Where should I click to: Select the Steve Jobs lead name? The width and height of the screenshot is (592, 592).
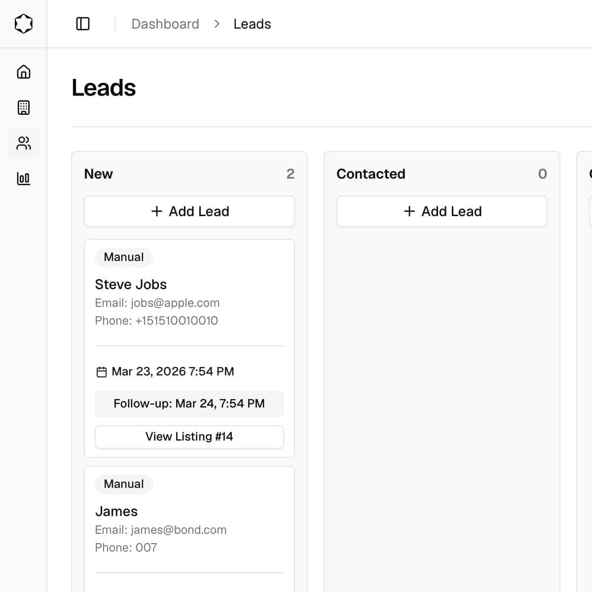pyautogui.click(x=131, y=285)
